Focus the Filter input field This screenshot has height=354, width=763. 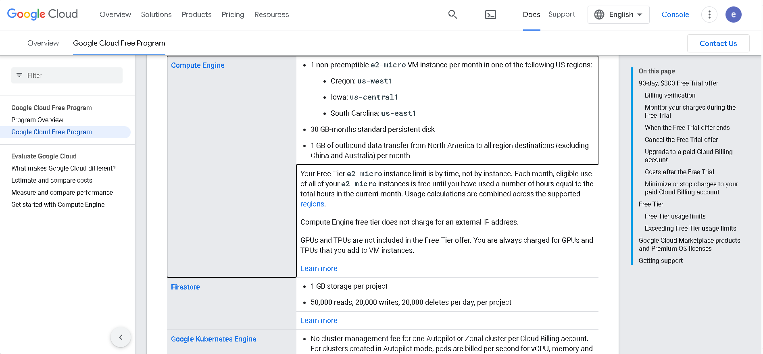pos(67,75)
